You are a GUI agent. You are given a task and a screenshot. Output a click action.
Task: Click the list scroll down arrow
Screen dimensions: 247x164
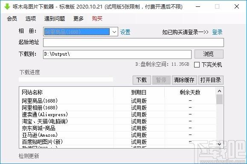point(219,144)
